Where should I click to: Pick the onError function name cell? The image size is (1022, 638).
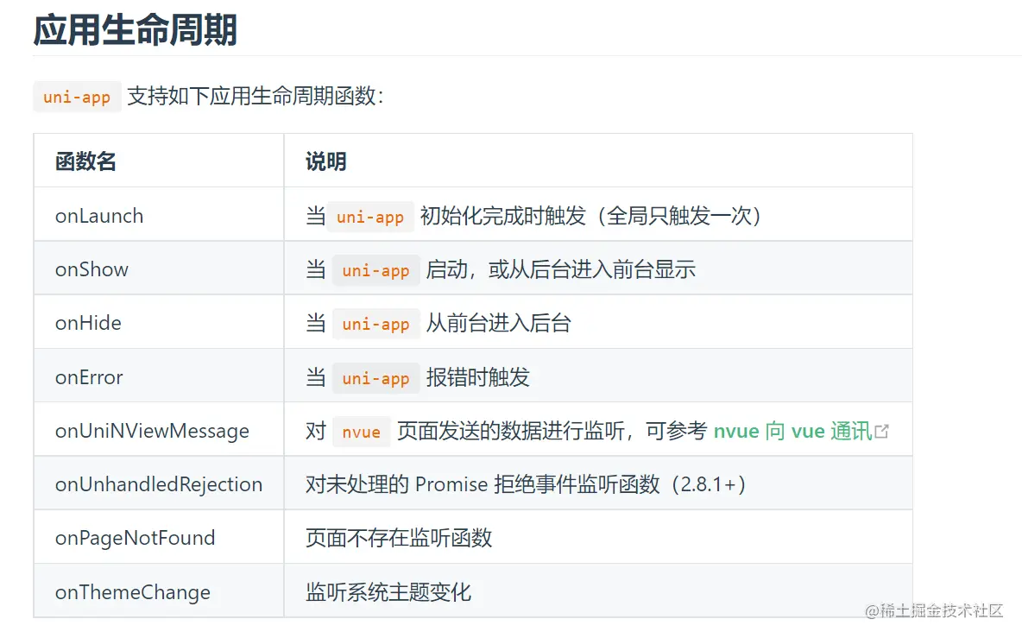(x=89, y=377)
